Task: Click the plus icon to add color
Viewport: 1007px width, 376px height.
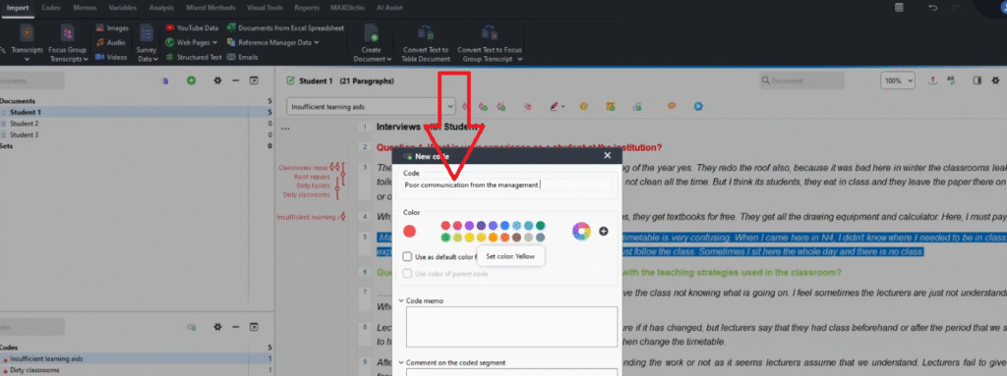Action: 604,231
